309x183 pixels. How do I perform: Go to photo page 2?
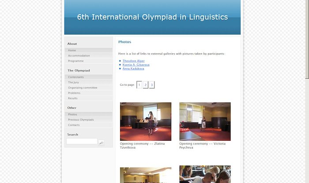[145, 85]
